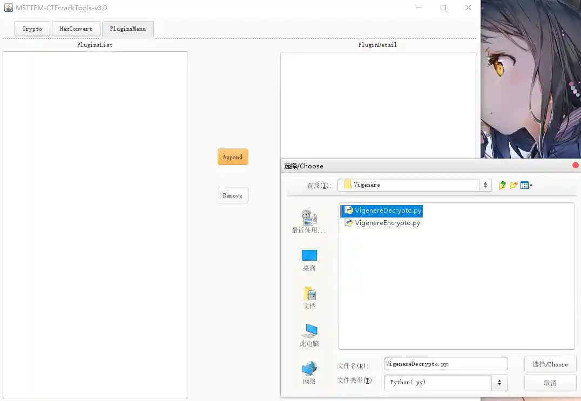The height and width of the screenshot is (401, 581).
Task: Open Documents (文档) location
Action: tap(309, 297)
